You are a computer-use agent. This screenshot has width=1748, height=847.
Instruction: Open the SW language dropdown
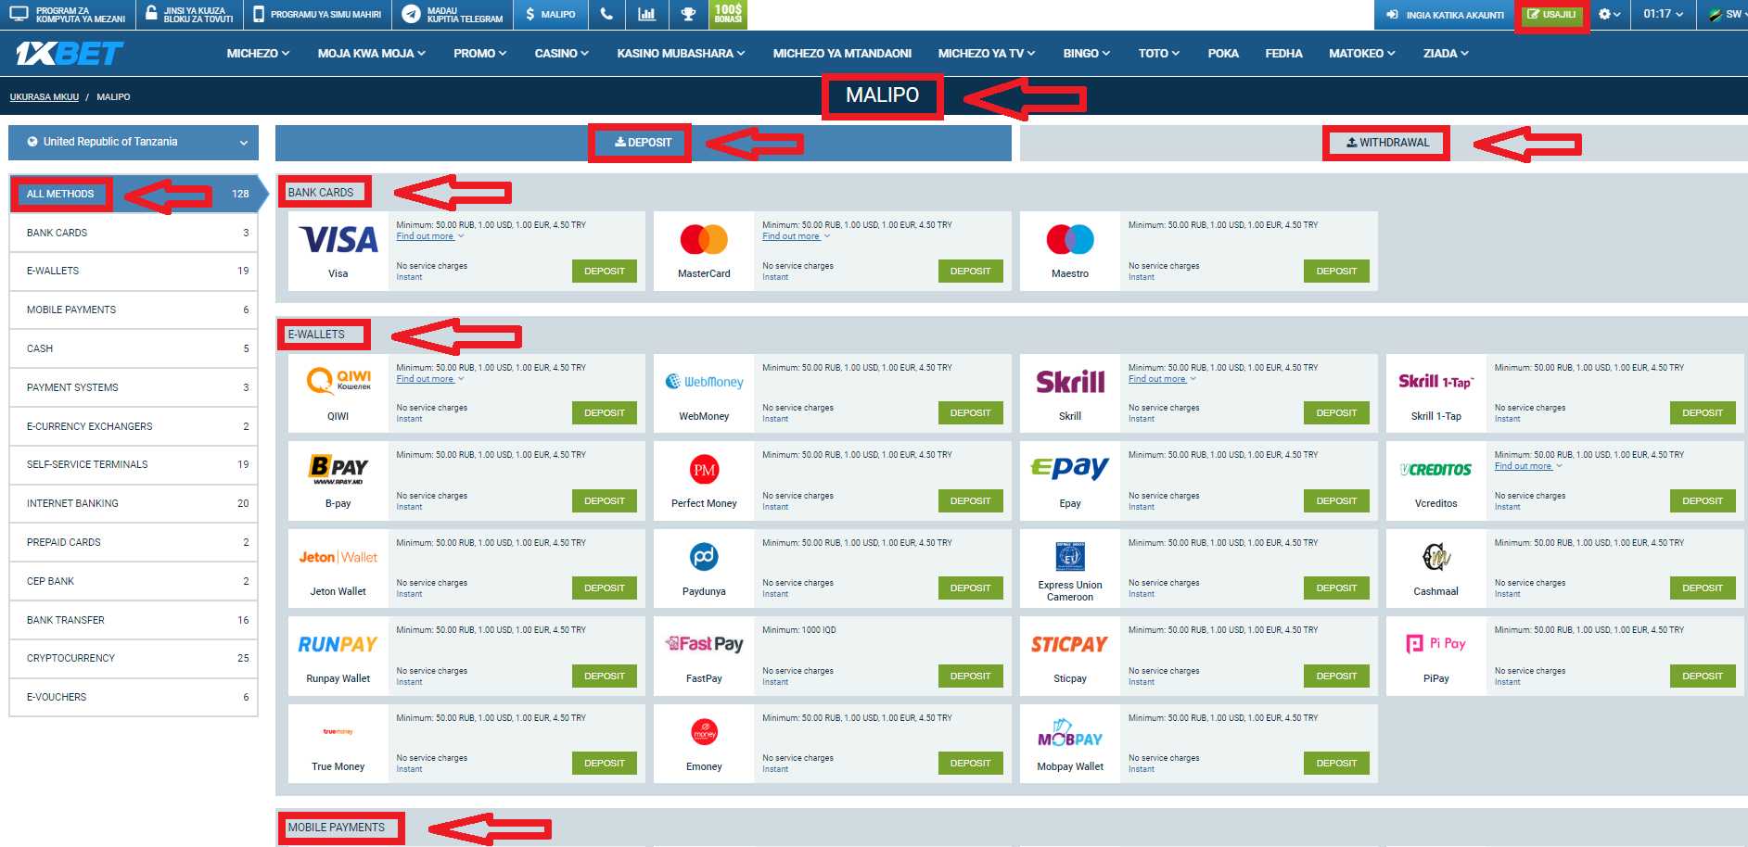[x=1726, y=14]
